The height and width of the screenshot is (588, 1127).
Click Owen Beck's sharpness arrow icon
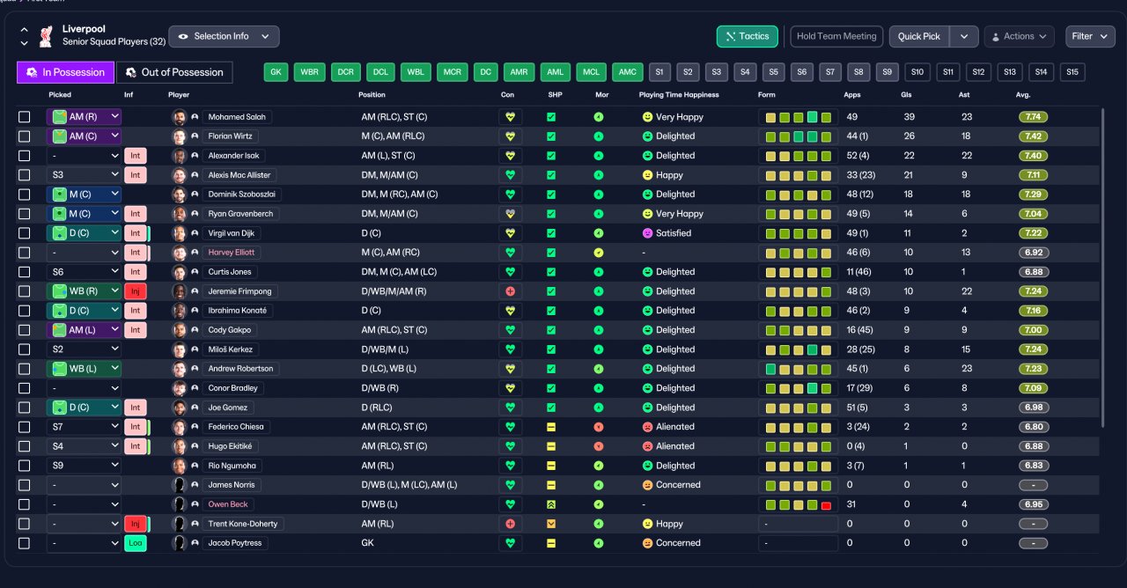click(551, 504)
